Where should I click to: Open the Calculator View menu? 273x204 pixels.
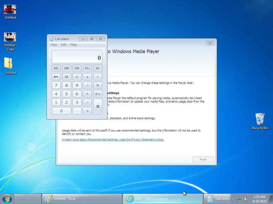(x=54, y=45)
